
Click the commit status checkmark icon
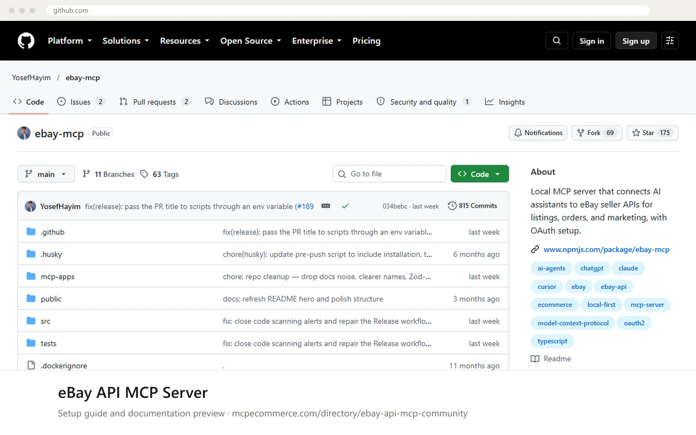point(345,206)
